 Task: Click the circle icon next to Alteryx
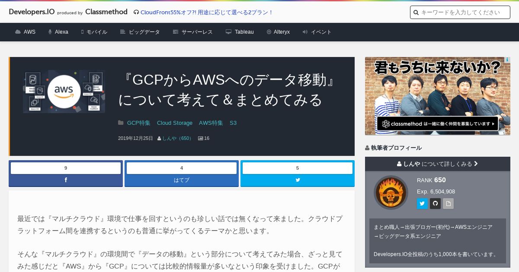pos(269,32)
